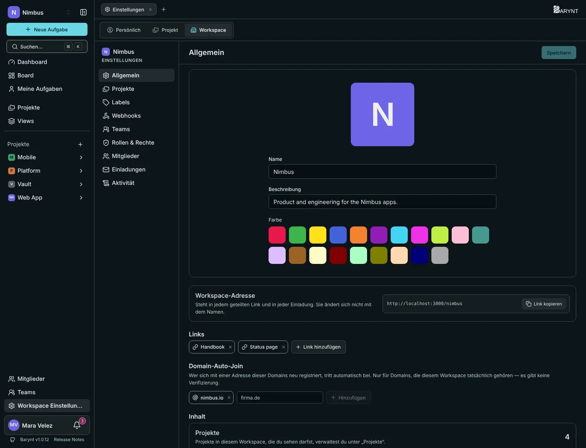Open Labels settings
The height and width of the screenshot is (448, 586).
[x=136, y=102]
